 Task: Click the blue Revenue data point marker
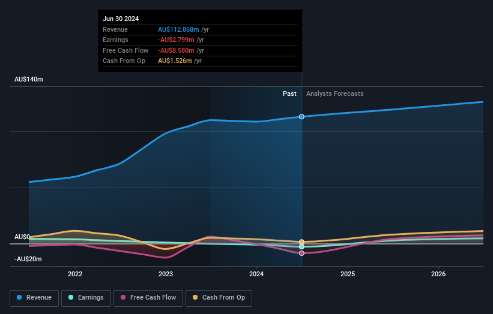tap(301, 117)
